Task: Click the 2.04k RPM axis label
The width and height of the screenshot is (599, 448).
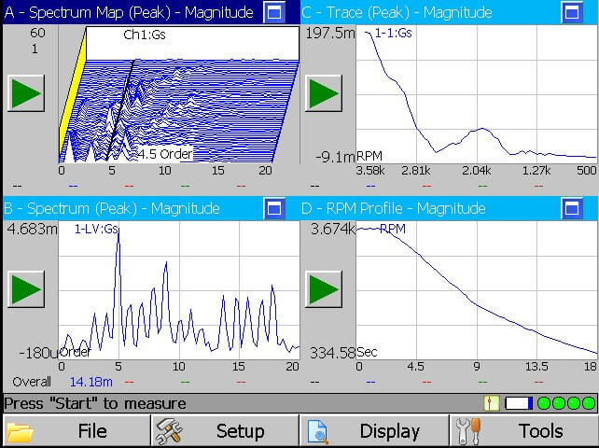Action: [x=477, y=171]
